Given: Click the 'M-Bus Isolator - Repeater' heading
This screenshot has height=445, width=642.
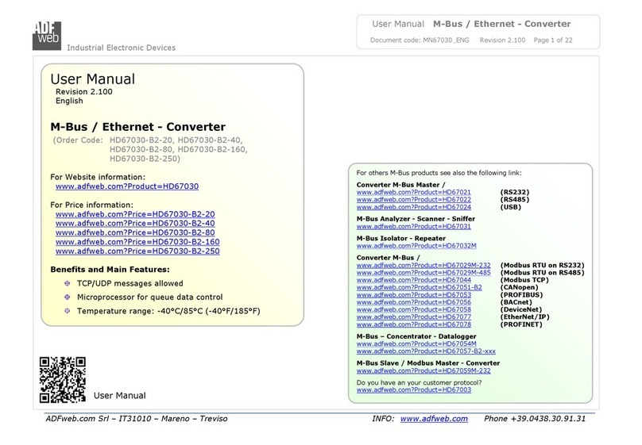Looking at the screenshot, I should [x=400, y=239].
